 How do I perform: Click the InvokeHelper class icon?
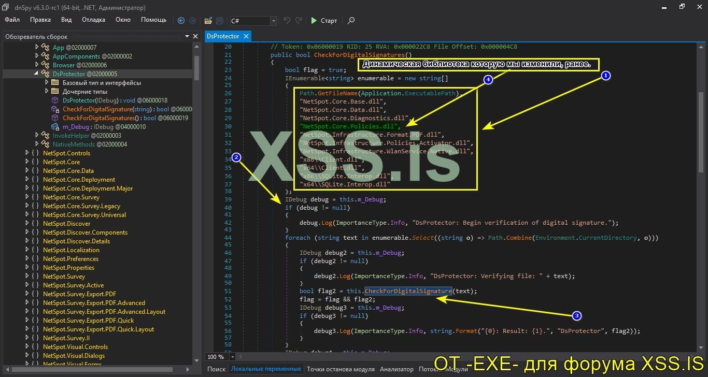tap(46, 136)
